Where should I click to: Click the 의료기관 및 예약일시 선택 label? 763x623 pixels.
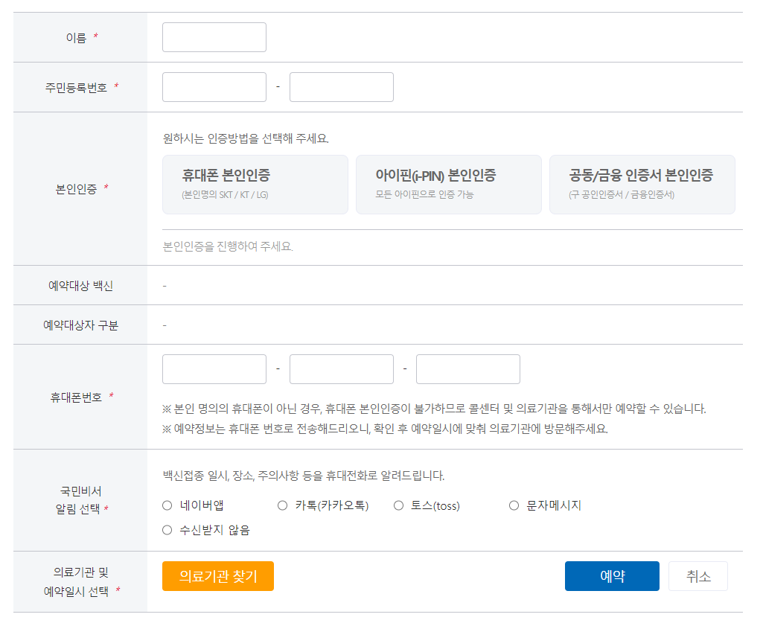(81, 581)
